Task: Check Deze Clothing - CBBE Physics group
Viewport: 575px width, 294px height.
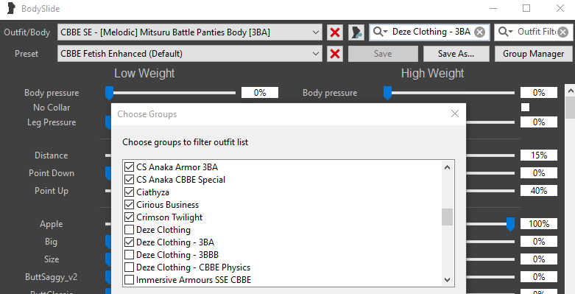Action: (129, 267)
